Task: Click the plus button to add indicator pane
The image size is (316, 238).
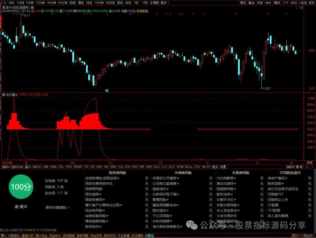Action: 307,167
